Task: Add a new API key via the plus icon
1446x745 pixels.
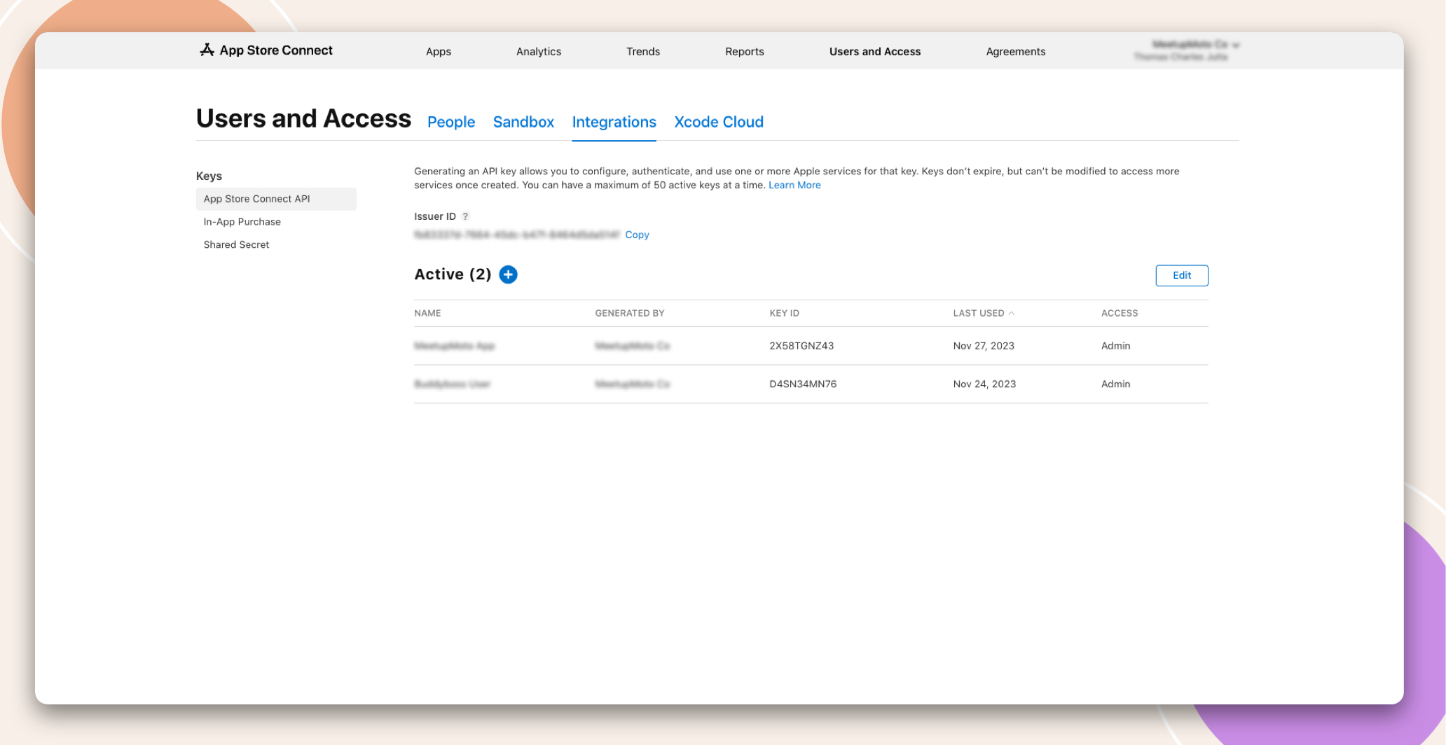Action: 508,274
